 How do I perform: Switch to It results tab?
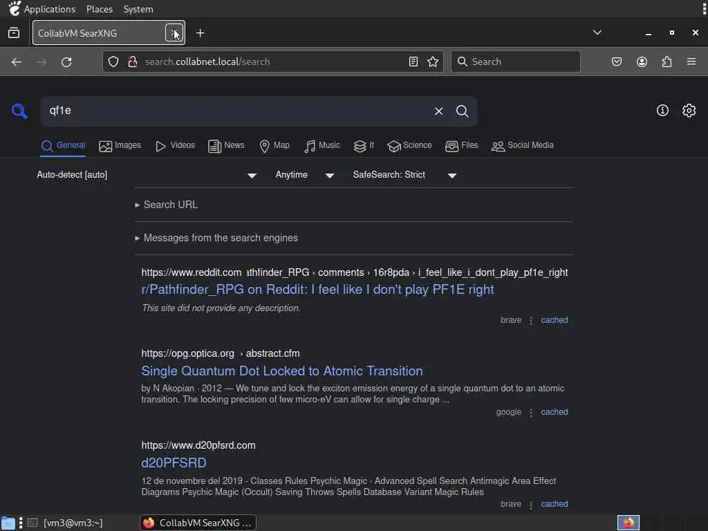coord(364,145)
